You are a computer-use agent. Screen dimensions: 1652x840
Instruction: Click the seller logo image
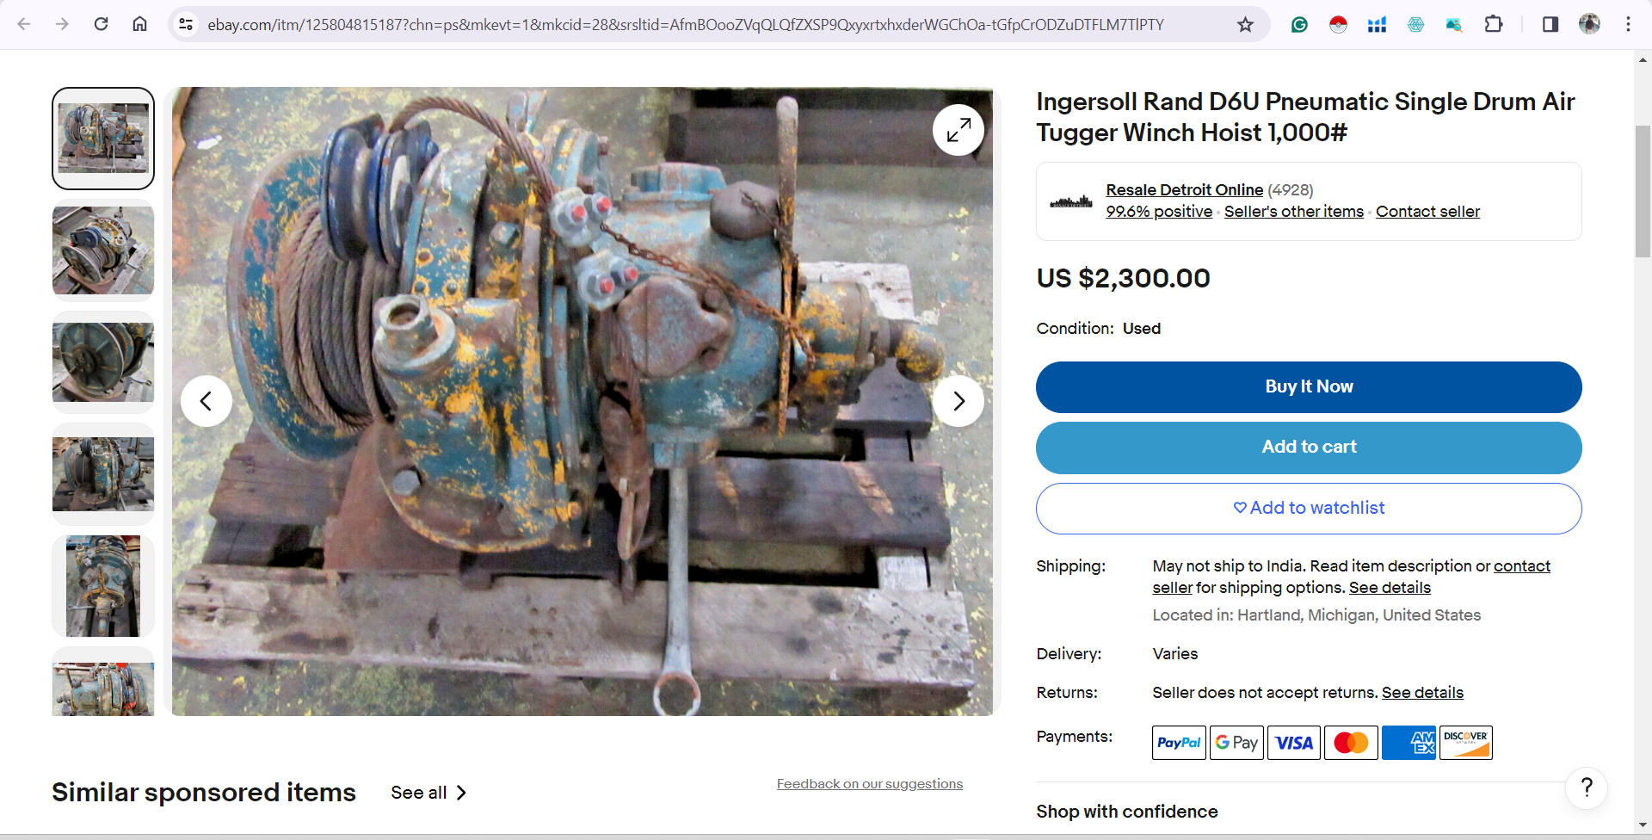pyautogui.click(x=1071, y=202)
